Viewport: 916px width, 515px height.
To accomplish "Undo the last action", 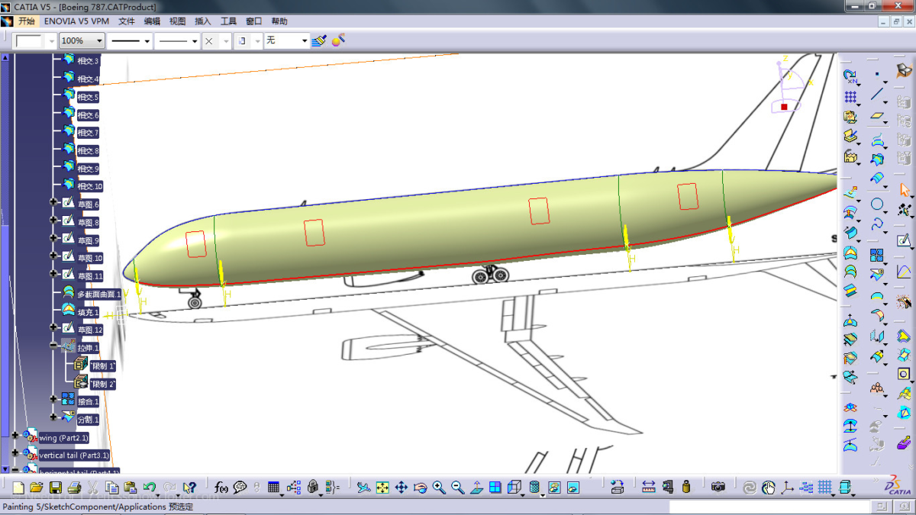I will tap(150, 488).
